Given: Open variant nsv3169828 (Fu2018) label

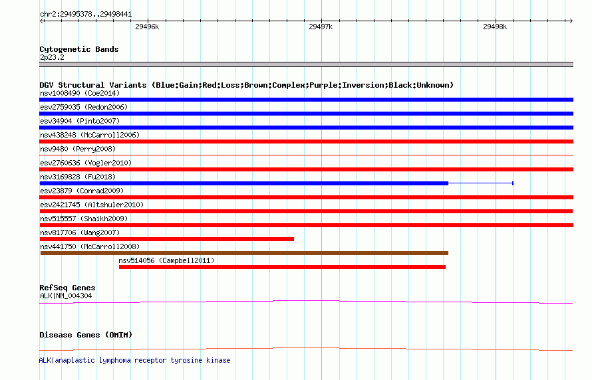Looking at the screenshot, I should point(78,177).
